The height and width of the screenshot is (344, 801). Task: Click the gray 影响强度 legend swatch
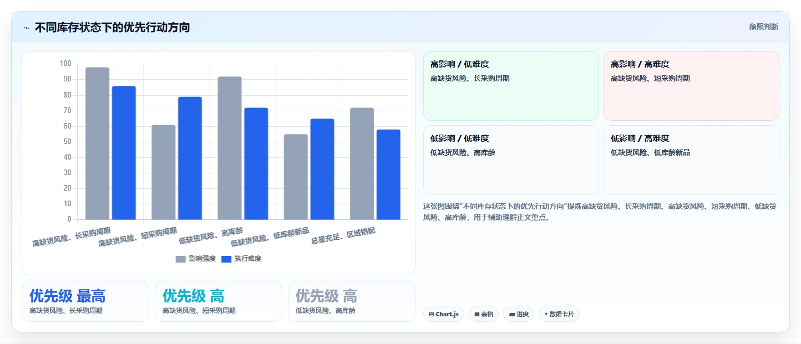tap(181, 259)
